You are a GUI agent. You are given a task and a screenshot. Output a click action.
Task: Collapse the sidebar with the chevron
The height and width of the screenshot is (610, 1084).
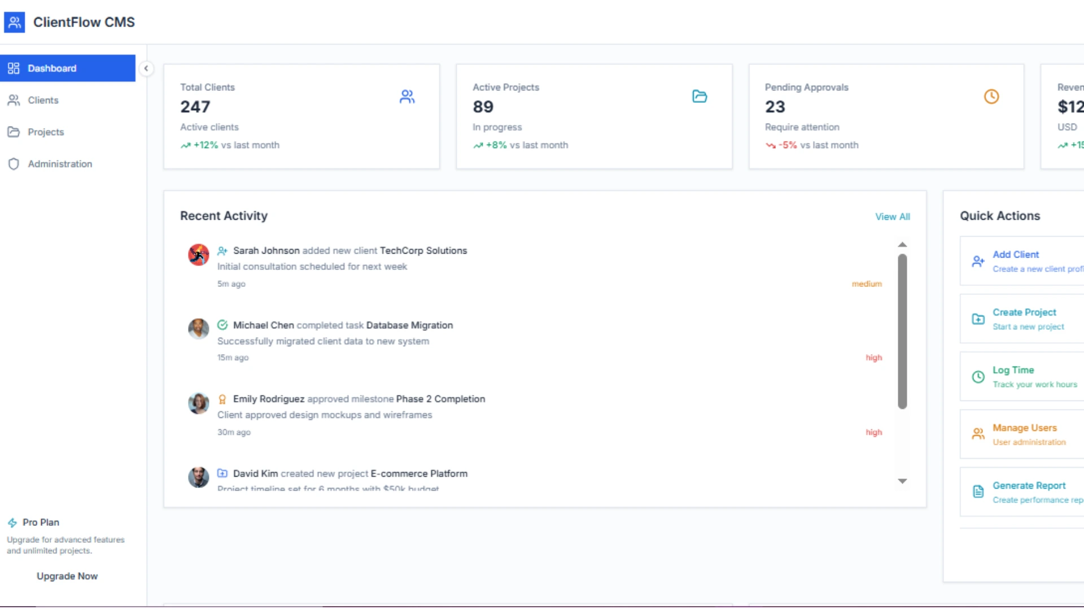[x=146, y=68]
